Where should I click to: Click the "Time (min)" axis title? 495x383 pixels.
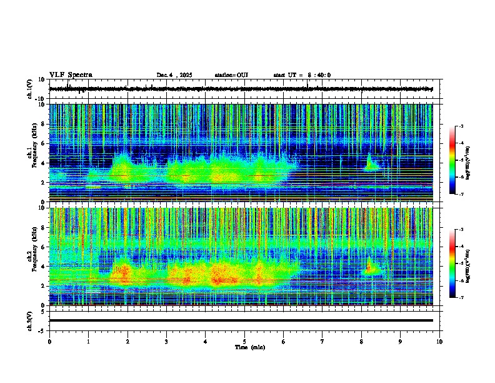coord(250,347)
